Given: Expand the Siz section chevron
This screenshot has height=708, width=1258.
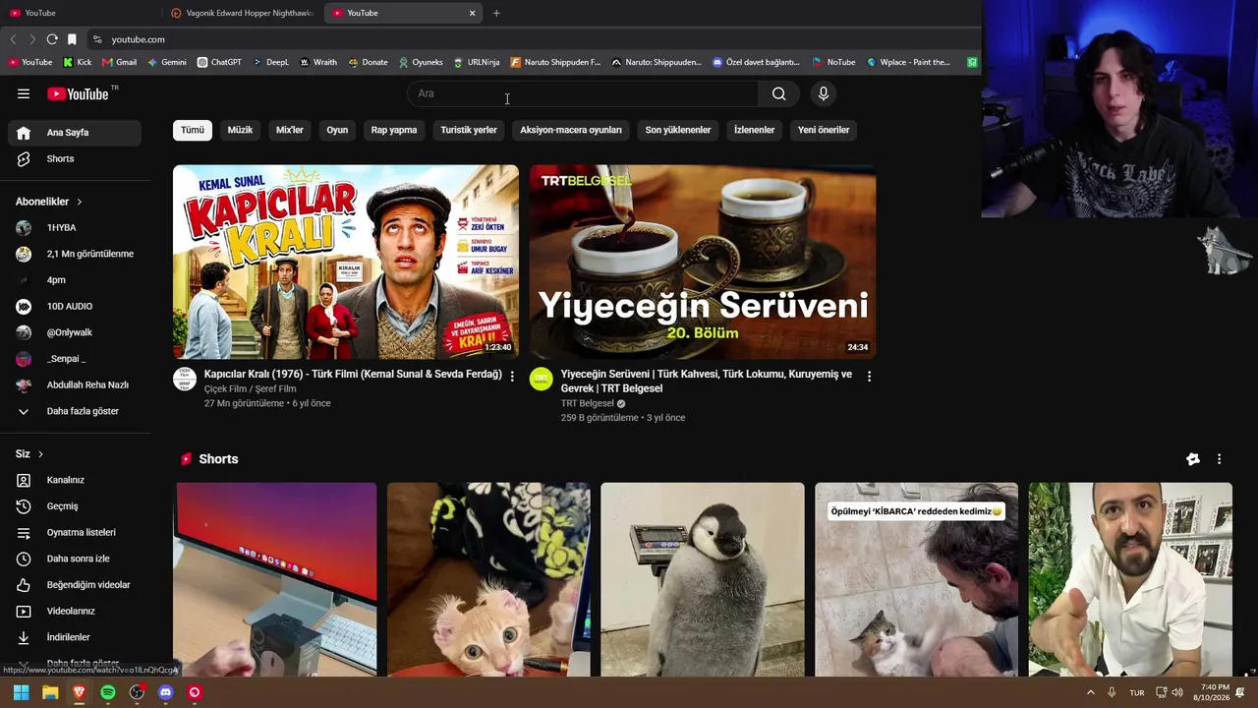Looking at the screenshot, I should coord(40,454).
